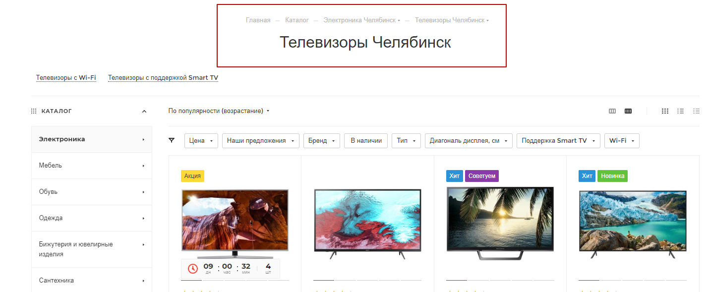Image resolution: width=708 pixels, height=292 pixels.
Task: Open the Одежда catalog category
Action: coord(92,218)
